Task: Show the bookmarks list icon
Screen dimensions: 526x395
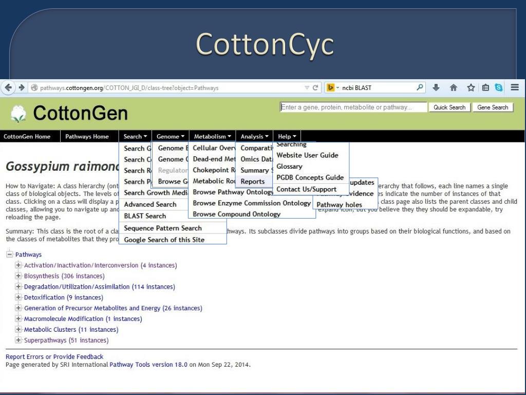Action: tap(485, 87)
